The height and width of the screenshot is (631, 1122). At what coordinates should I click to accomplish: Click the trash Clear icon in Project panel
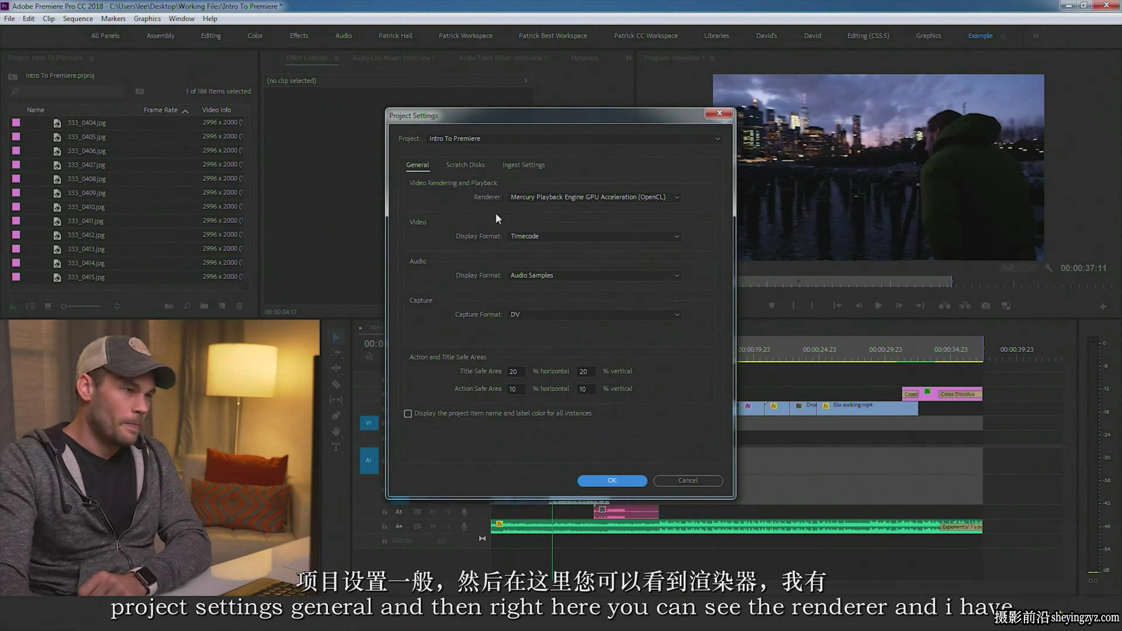coord(240,306)
